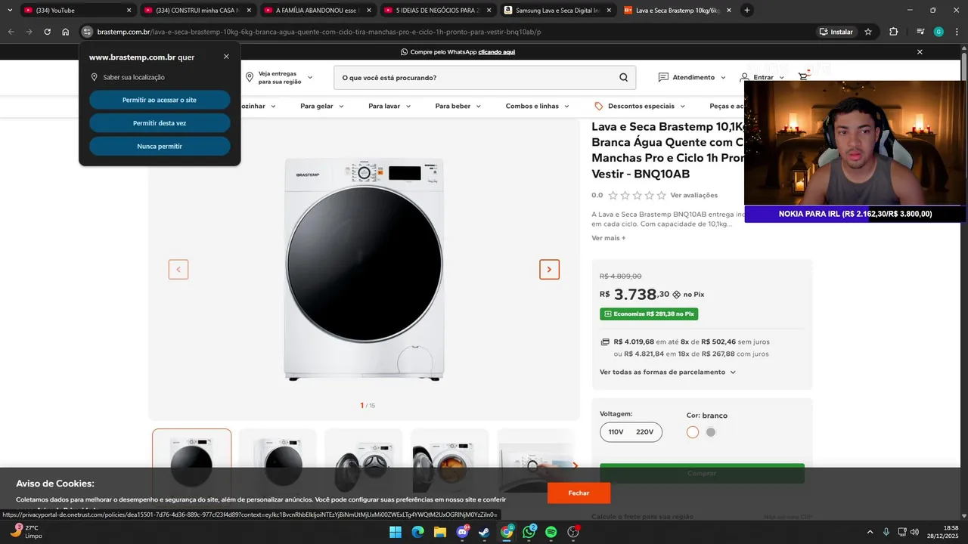
Task: Open Atendimento dropdown
Action: 692,77
